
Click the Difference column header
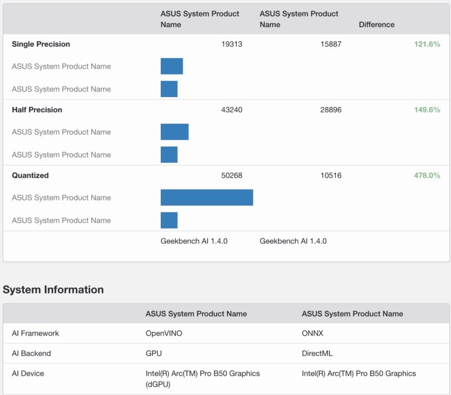[377, 25]
